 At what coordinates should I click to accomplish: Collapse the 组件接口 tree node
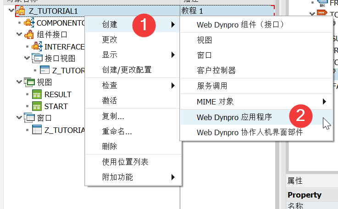point(19,34)
